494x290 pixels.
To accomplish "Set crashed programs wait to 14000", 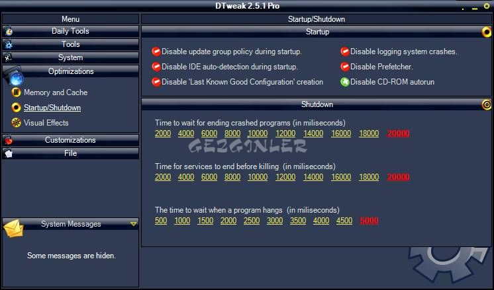I will point(313,133).
